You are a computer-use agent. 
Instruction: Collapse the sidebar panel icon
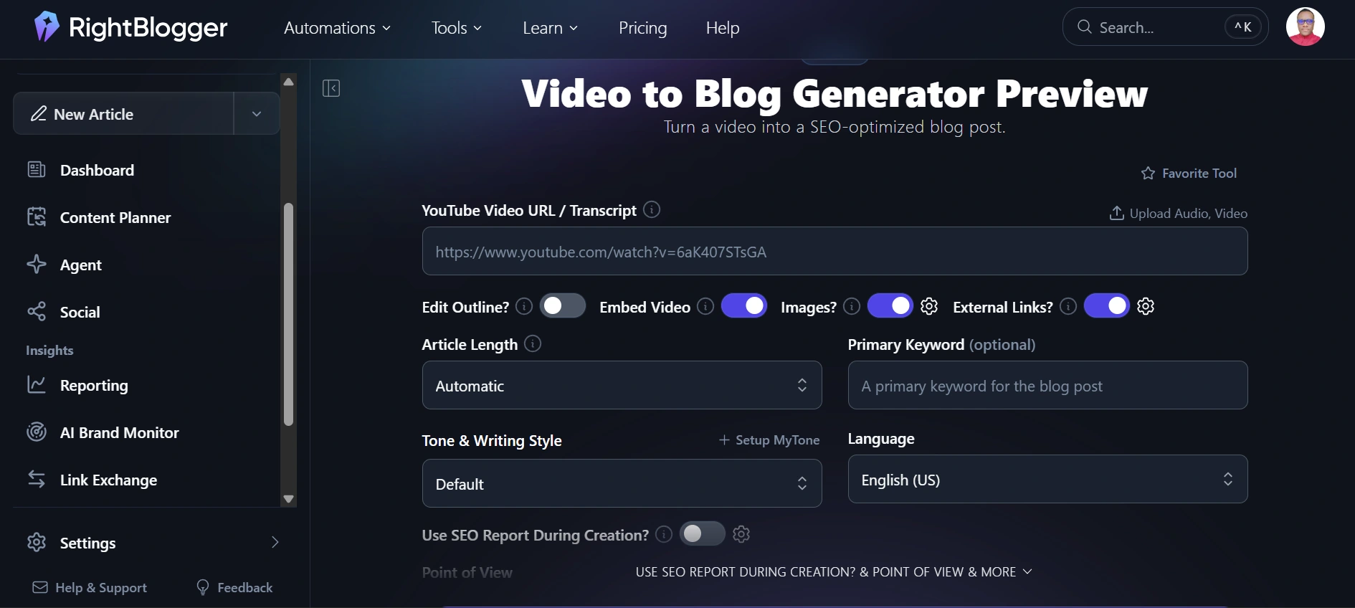click(x=331, y=88)
